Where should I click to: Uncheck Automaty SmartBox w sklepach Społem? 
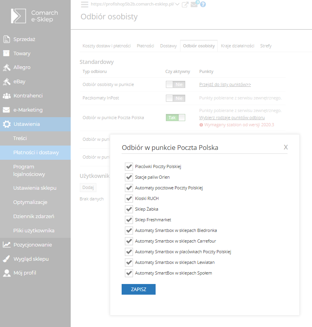pyautogui.click(x=129, y=273)
